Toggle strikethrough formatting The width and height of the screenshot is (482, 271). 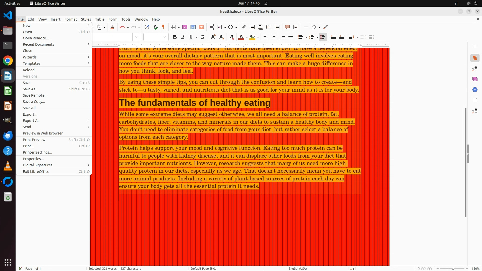click(203, 37)
